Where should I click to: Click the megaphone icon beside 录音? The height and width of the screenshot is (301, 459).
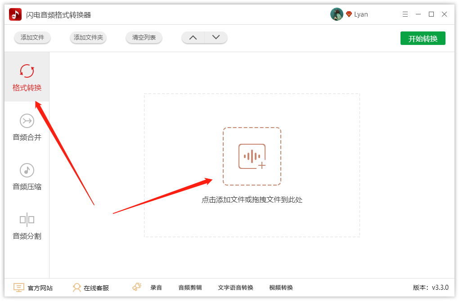137,287
